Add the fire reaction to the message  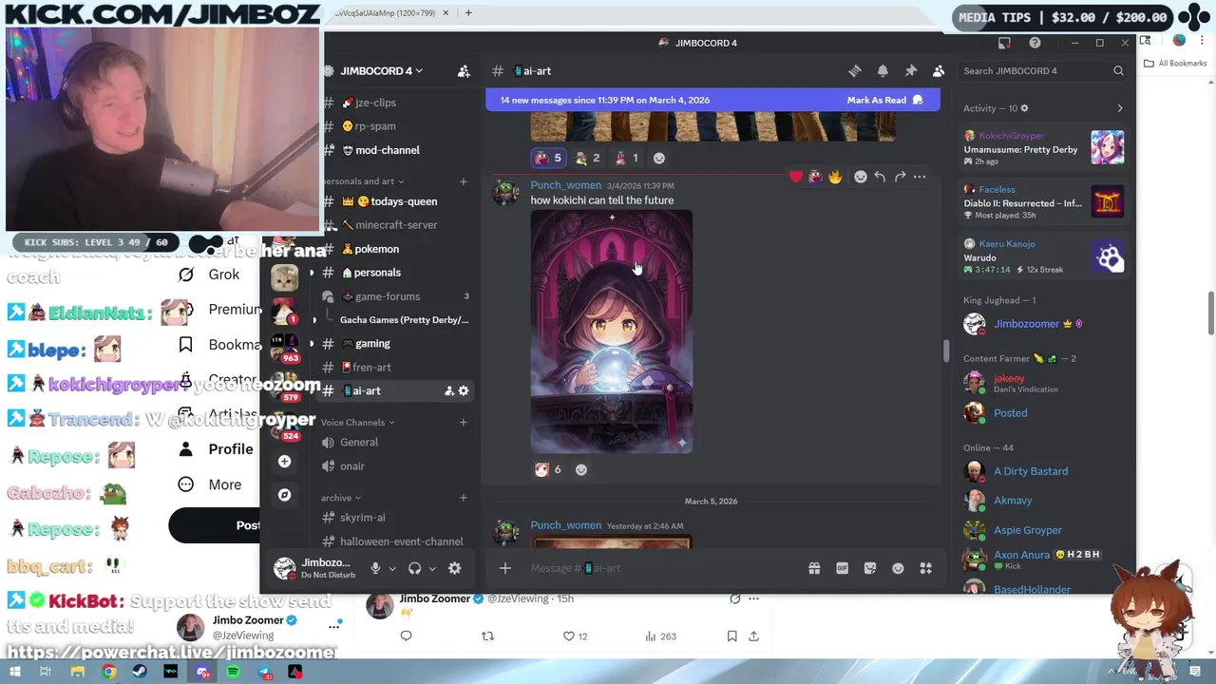(x=835, y=177)
